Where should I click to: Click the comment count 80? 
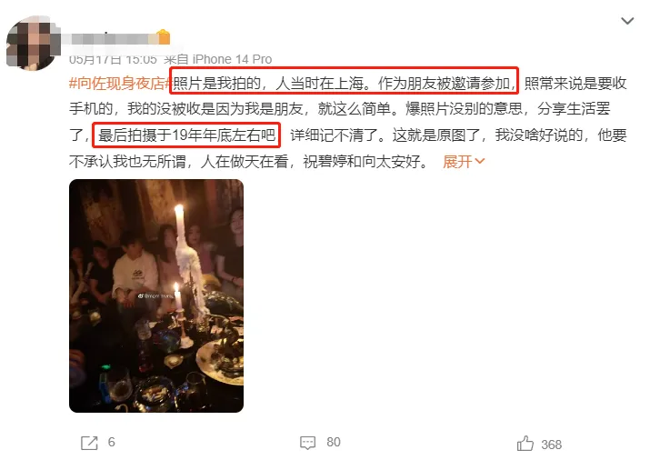coord(334,442)
